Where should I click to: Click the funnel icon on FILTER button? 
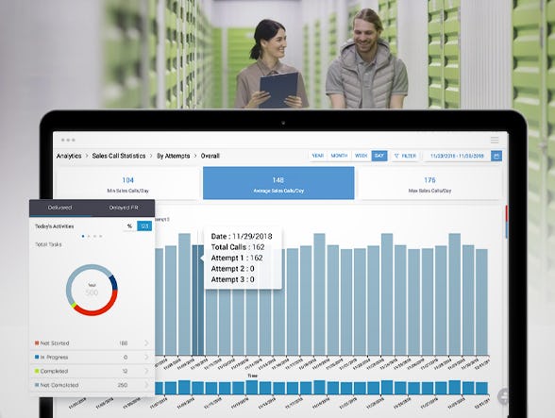(x=396, y=156)
